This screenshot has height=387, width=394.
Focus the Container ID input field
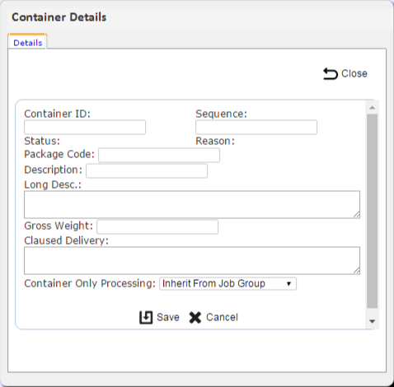point(85,128)
